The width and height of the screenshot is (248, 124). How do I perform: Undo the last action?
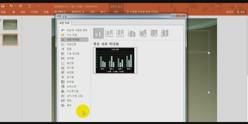point(11,6)
